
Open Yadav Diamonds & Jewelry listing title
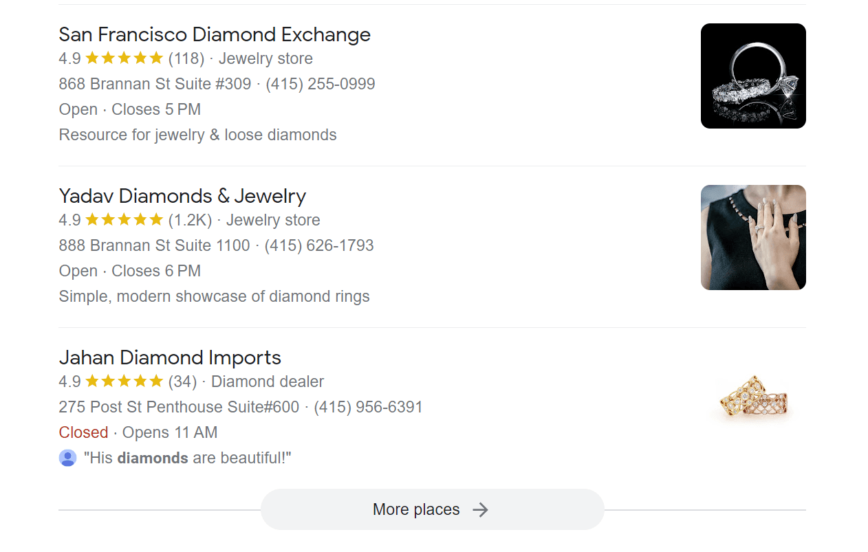[x=182, y=196]
